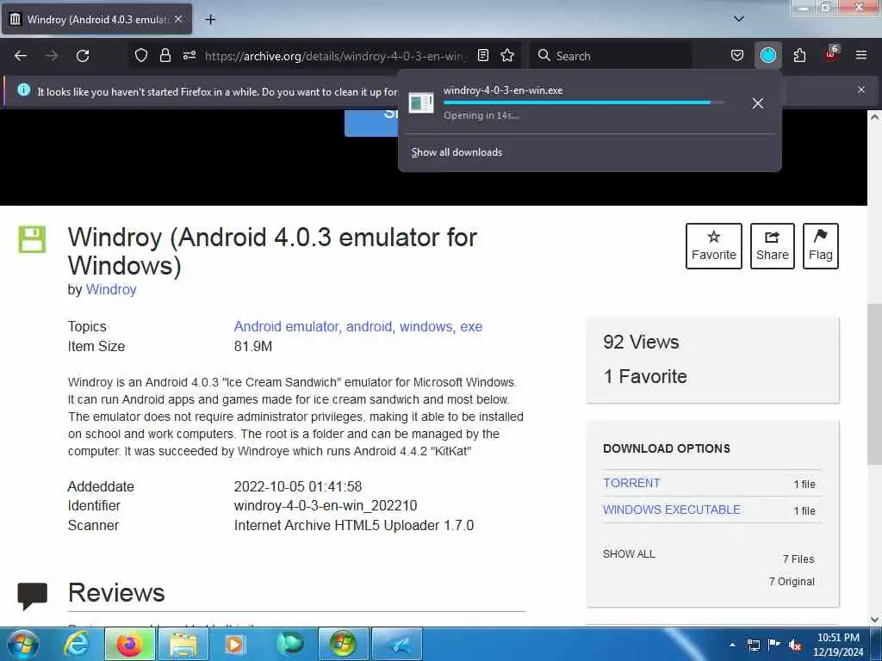This screenshot has width=882, height=661.
Task: Toggle reader view icon
Action: 482,55
